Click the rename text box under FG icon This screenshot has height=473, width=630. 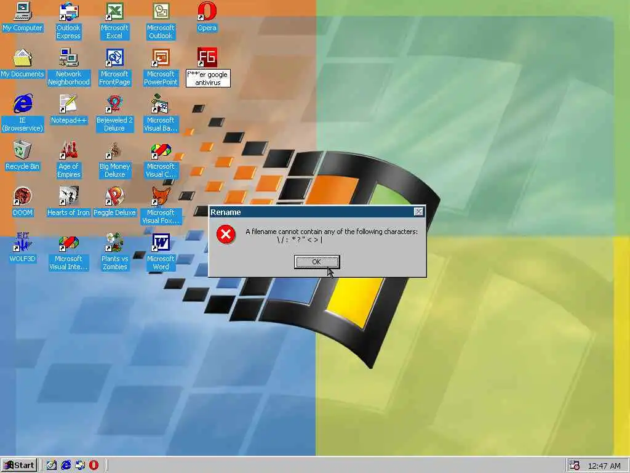point(208,78)
